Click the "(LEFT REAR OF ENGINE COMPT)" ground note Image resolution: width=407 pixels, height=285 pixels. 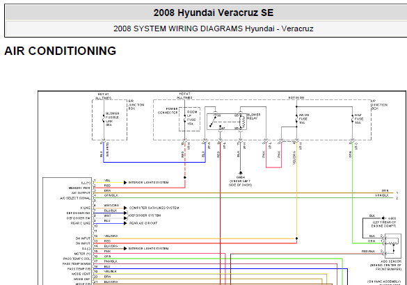click(x=384, y=225)
